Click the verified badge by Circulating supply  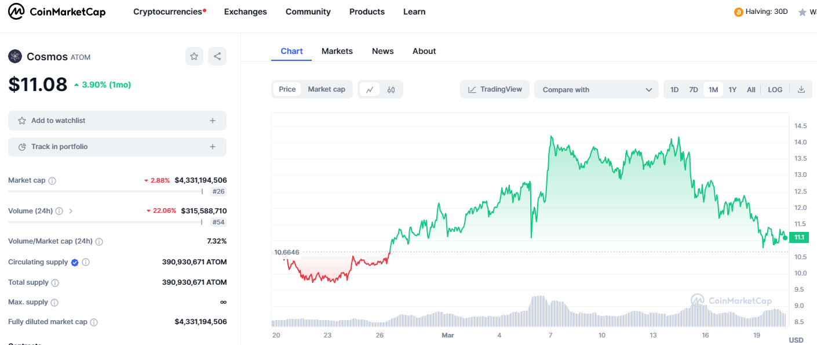point(75,262)
